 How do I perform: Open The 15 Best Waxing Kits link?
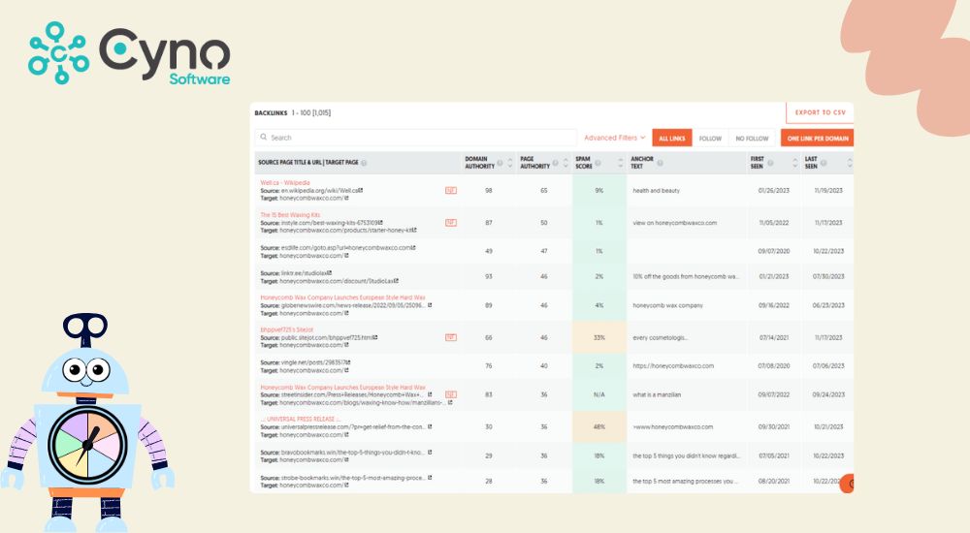290,214
